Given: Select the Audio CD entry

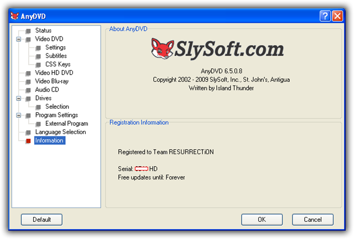Looking at the screenshot, I should tap(47, 89).
